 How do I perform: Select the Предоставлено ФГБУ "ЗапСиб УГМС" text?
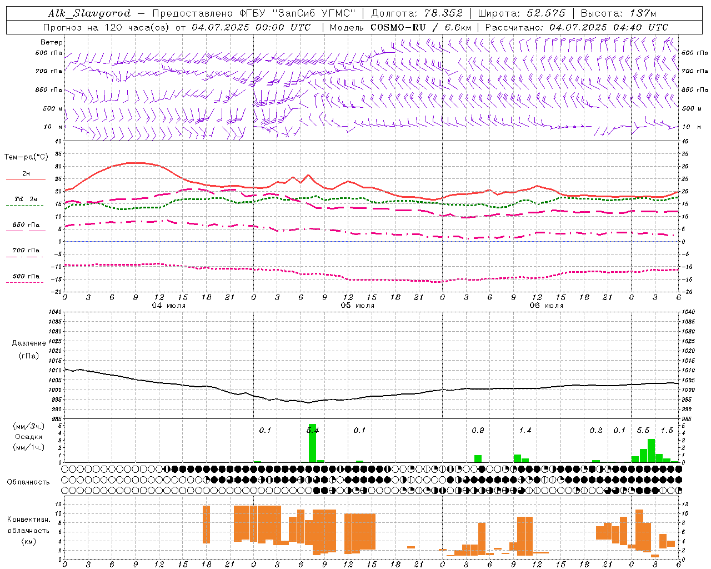253,13
